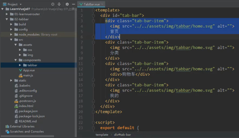Screen dimensions: 239x138
Task: Close the TabBar.vue tab
Action: click(102, 4)
